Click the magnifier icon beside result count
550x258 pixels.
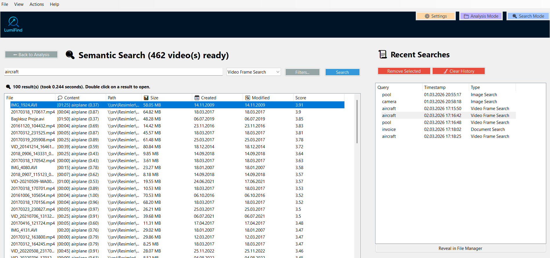[x=8, y=87]
